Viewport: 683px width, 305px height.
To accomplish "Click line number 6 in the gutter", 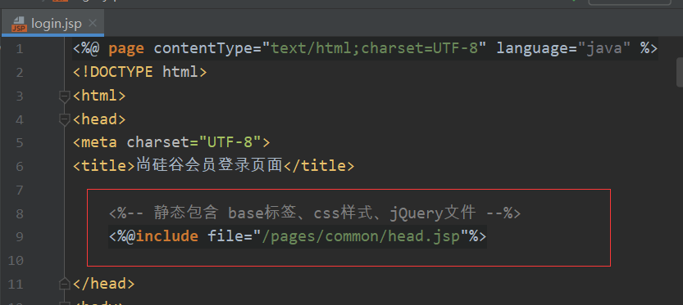I will (19, 166).
